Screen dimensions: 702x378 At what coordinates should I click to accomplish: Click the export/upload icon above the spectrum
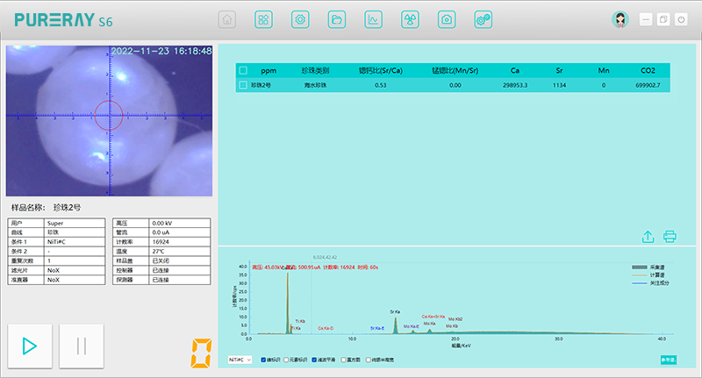click(648, 237)
